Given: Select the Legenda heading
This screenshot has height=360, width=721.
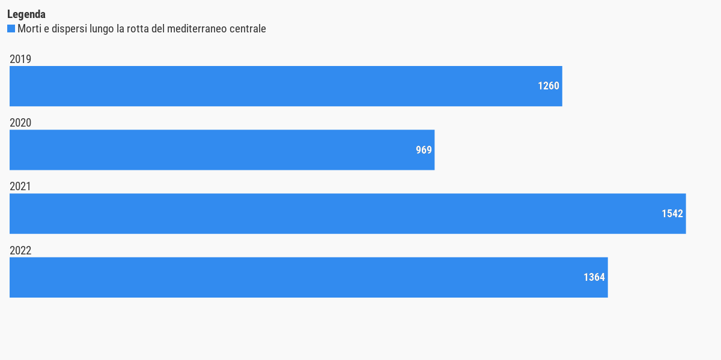Looking at the screenshot, I should (26, 14).
